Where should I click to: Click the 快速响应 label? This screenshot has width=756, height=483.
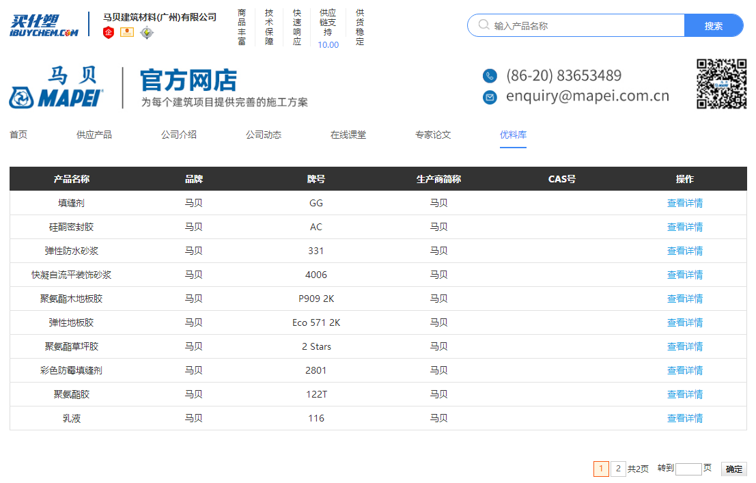(x=297, y=27)
